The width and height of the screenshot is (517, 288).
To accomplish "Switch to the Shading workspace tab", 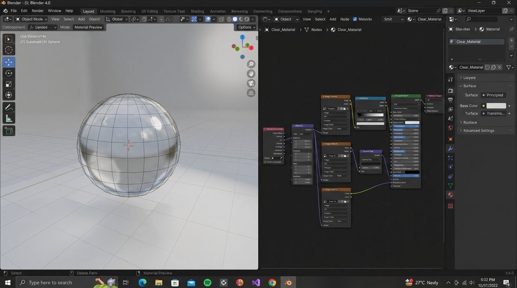I will pyautogui.click(x=197, y=11).
